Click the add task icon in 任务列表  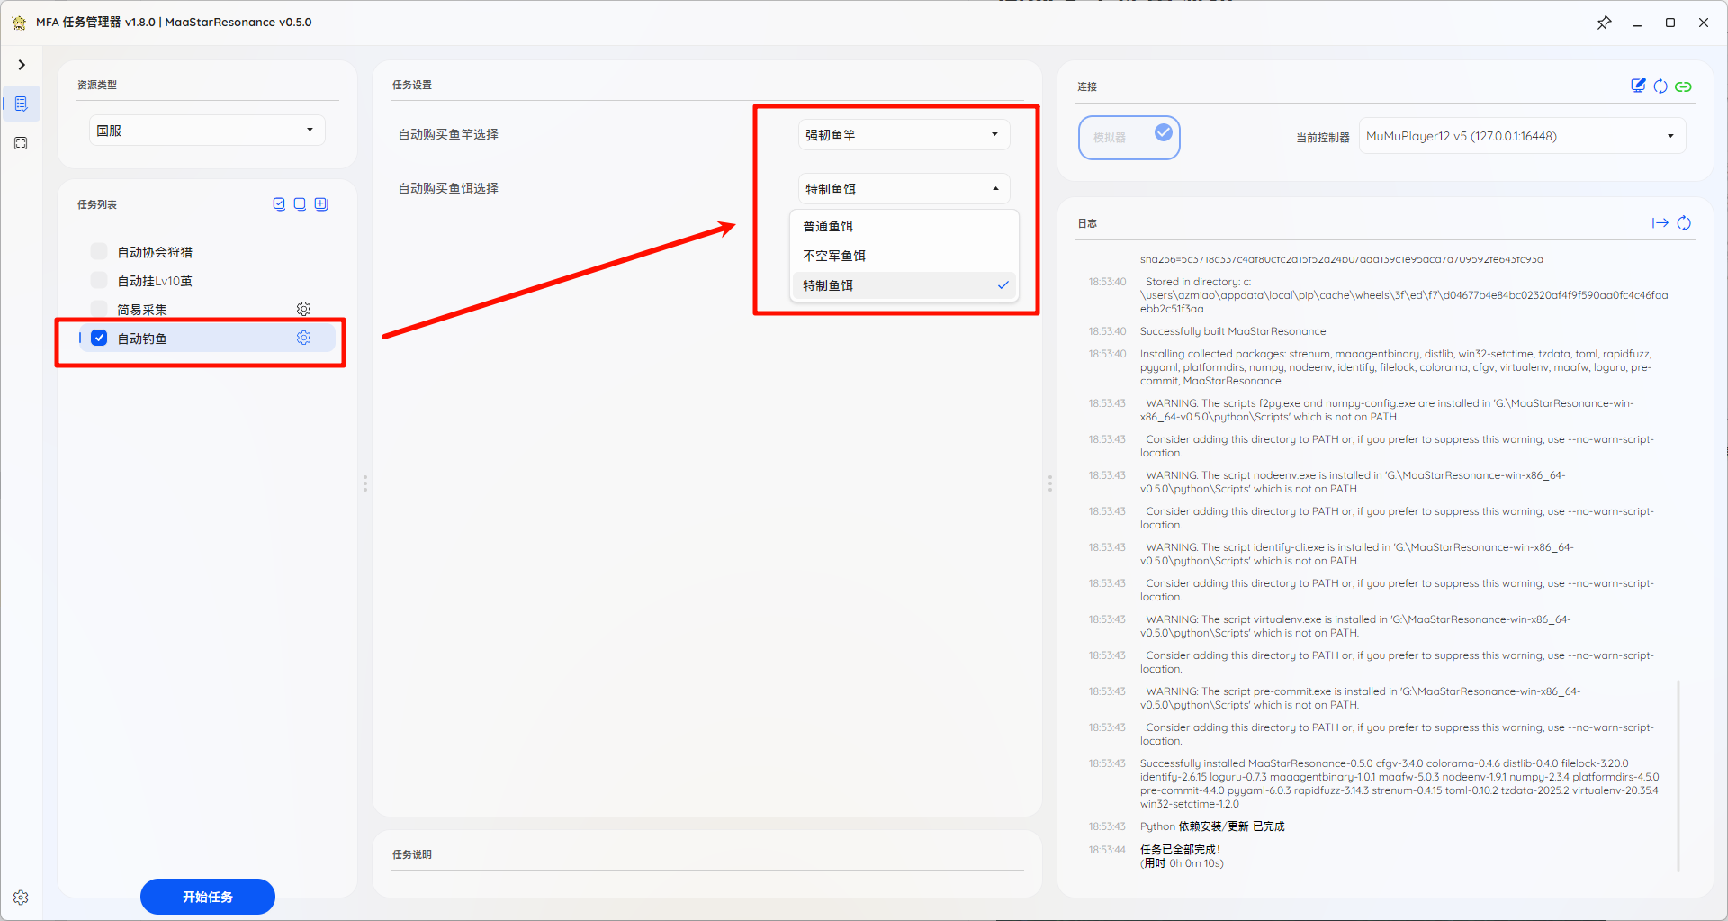(x=321, y=204)
